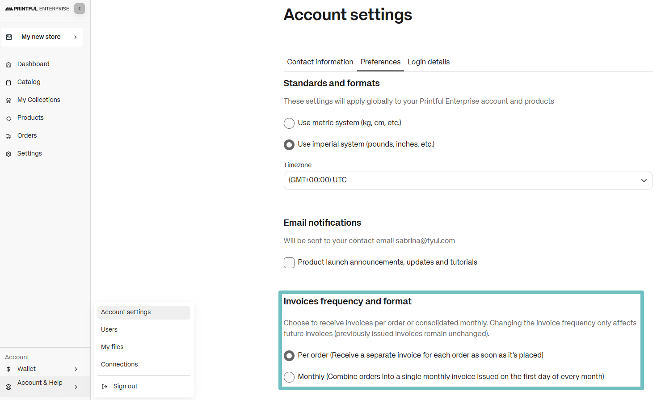Viewport: 661px width, 400px height.
Task: Switch to Login details tab
Action: (x=429, y=62)
